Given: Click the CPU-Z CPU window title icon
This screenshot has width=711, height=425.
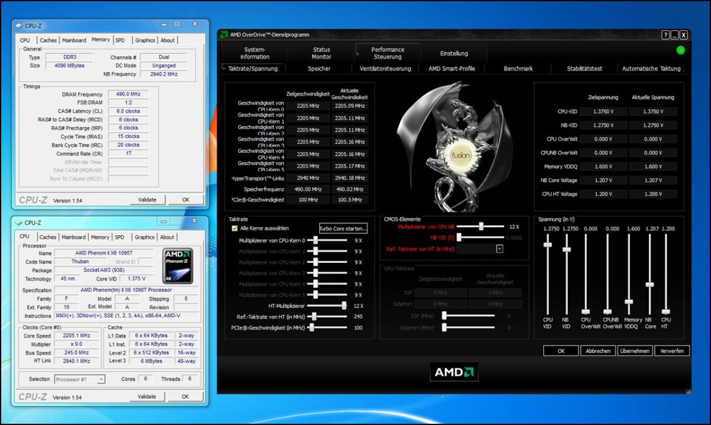Looking at the screenshot, I should [19, 223].
